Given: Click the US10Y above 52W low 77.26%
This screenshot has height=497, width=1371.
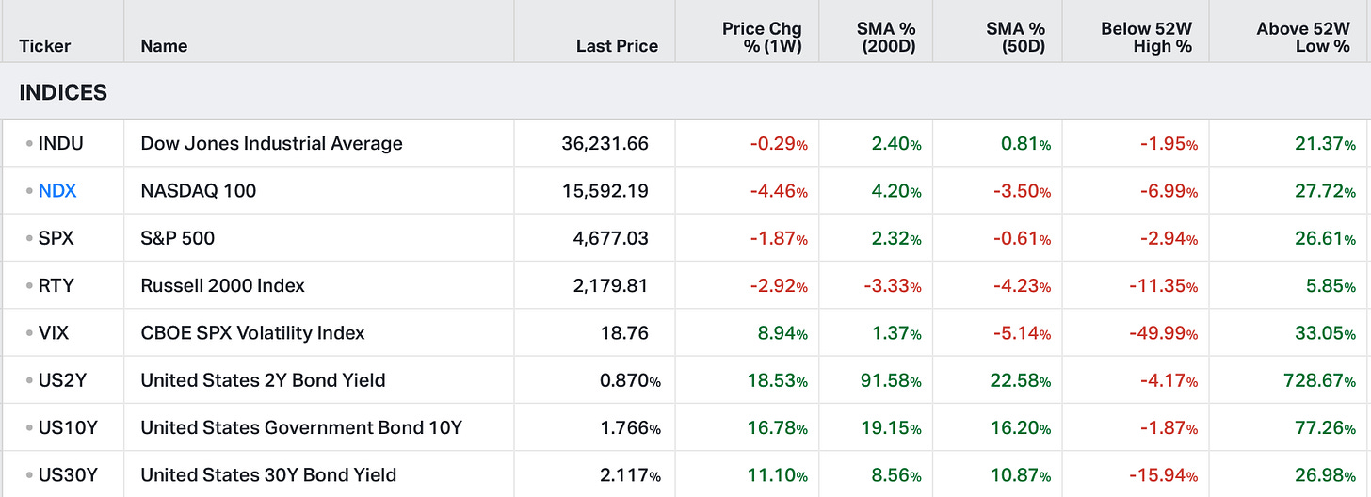Looking at the screenshot, I should [x=1326, y=427].
